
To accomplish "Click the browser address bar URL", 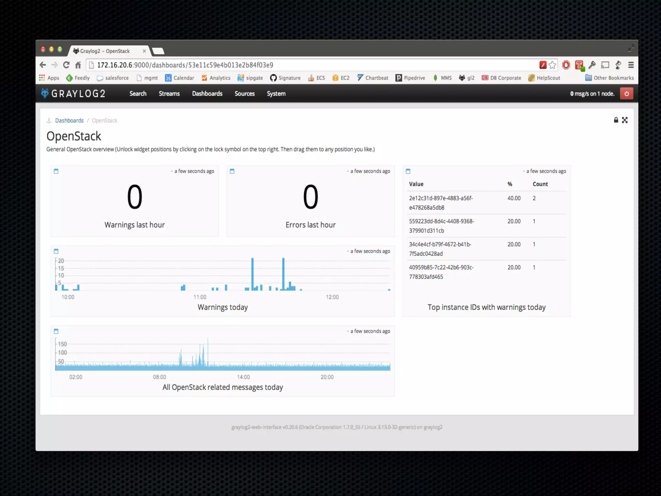I will point(185,65).
